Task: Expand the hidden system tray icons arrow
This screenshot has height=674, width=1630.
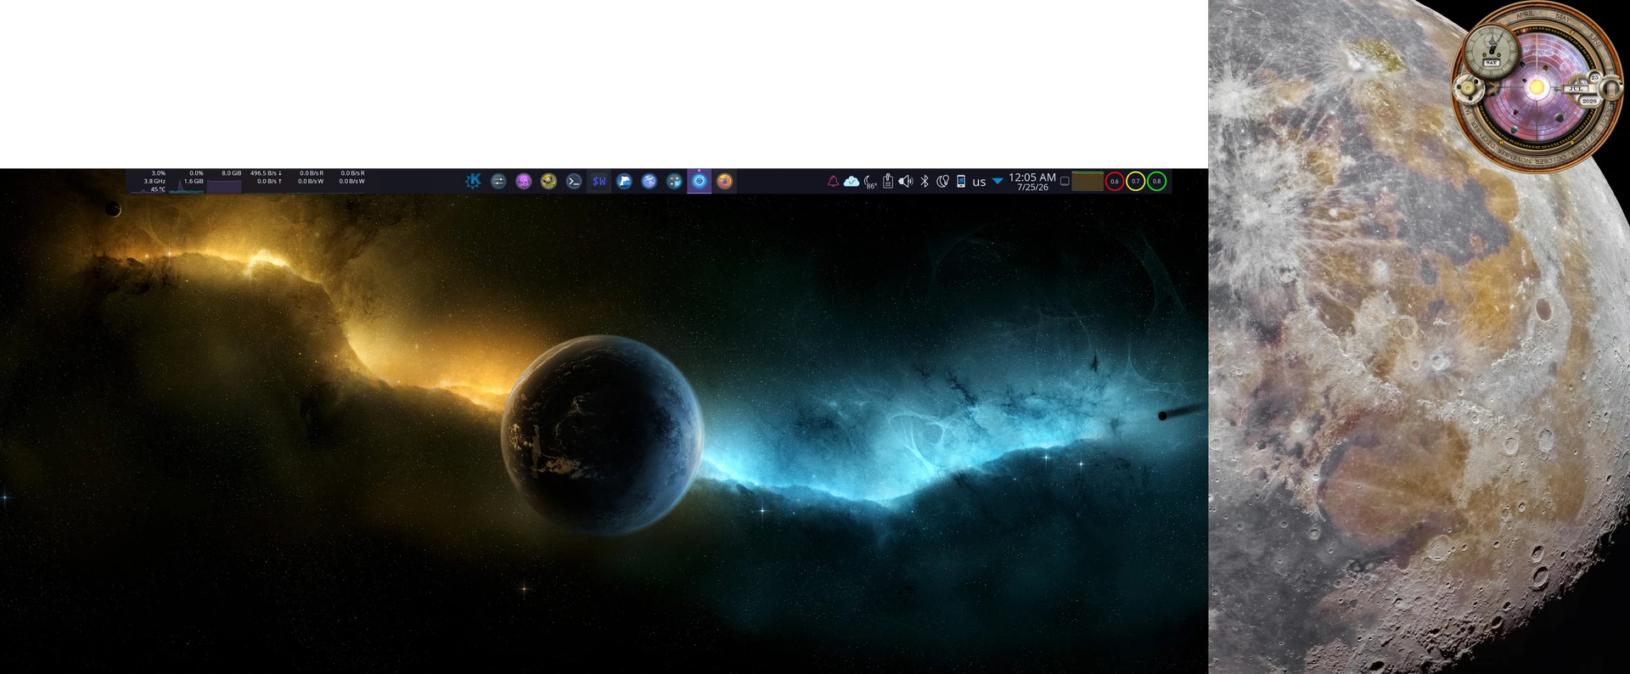Action: pos(998,181)
